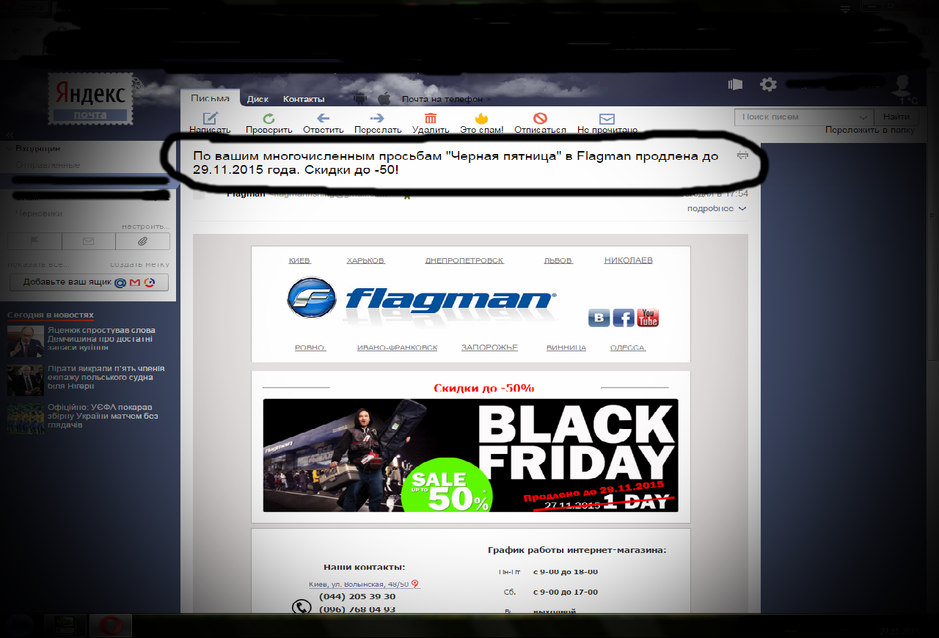Click inside the Поиск писем search field
The width and height of the screenshot is (939, 638).
coord(796,117)
